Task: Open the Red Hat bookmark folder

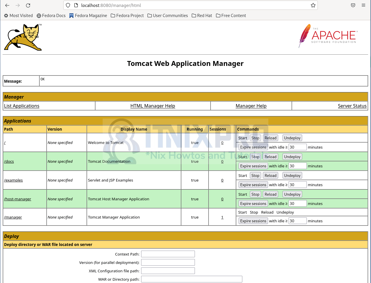Action: 202,16
